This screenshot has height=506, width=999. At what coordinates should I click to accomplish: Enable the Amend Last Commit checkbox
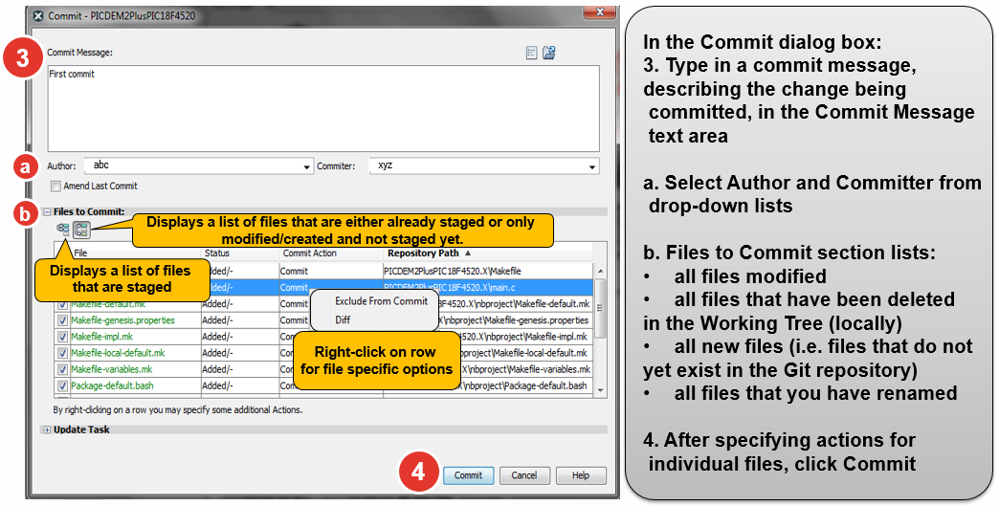56,186
